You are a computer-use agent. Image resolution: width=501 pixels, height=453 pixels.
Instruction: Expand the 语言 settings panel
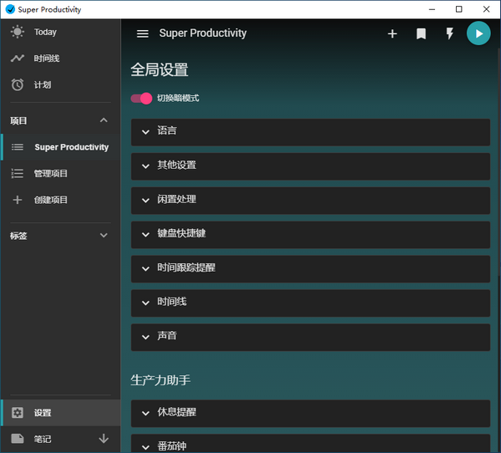pos(311,131)
